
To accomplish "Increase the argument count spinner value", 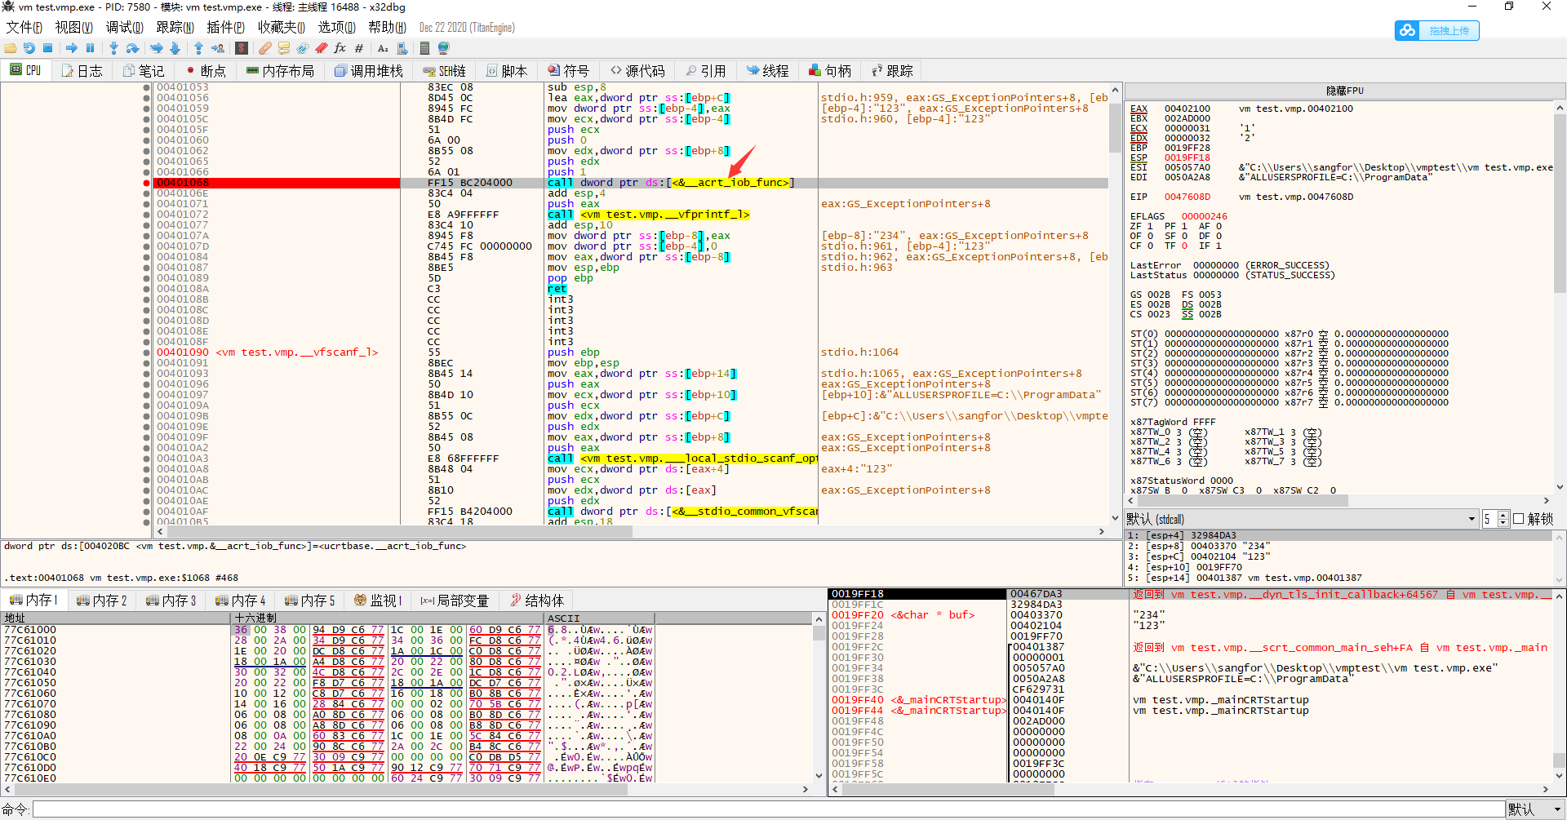I will 1503,515.
